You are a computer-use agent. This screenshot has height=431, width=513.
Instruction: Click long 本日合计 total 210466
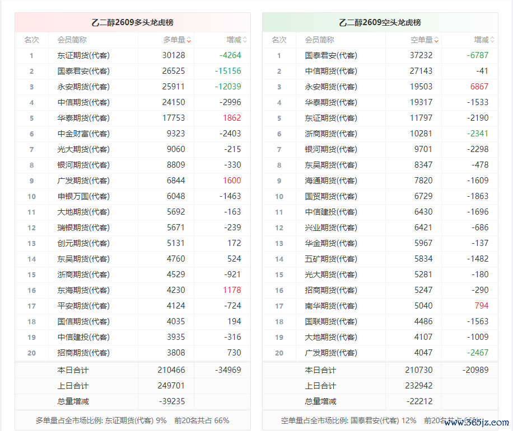(x=171, y=370)
